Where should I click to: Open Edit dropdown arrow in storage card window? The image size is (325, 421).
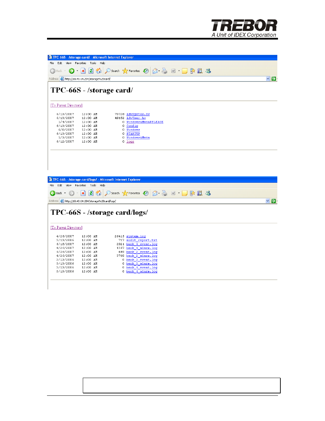click(x=179, y=71)
